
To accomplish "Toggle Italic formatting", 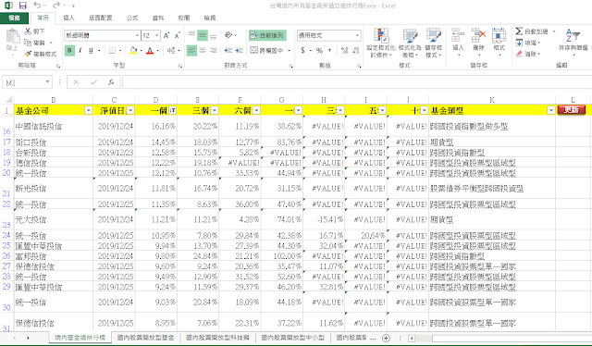I will click(80, 50).
